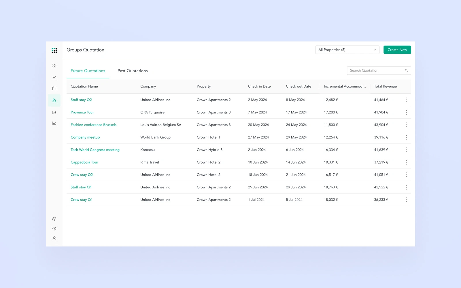Open settings gear icon in sidebar
The width and height of the screenshot is (461, 288).
coord(54,219)
